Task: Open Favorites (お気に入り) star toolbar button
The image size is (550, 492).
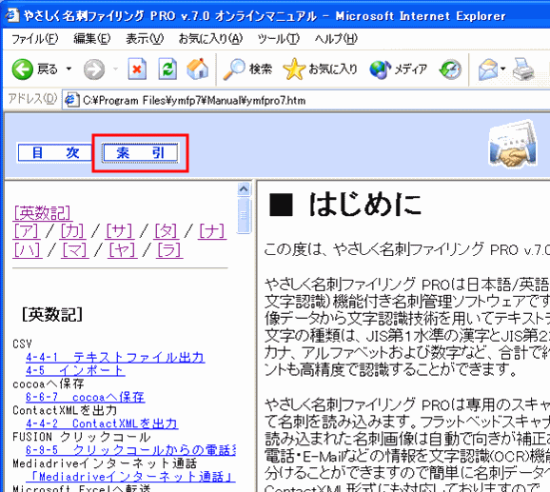Action: click(x=320, y=69)
